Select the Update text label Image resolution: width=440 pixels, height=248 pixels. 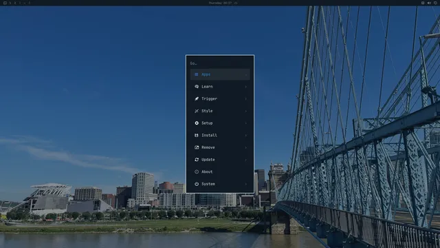[x=208, y=159]
